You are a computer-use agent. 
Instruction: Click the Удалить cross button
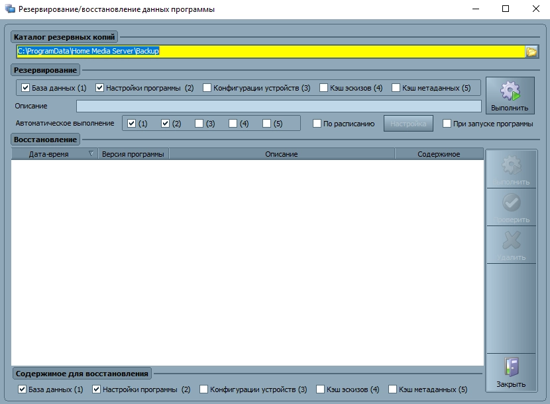510,245
